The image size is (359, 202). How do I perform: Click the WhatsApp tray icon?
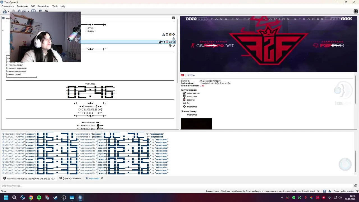(x=300, y=198)
